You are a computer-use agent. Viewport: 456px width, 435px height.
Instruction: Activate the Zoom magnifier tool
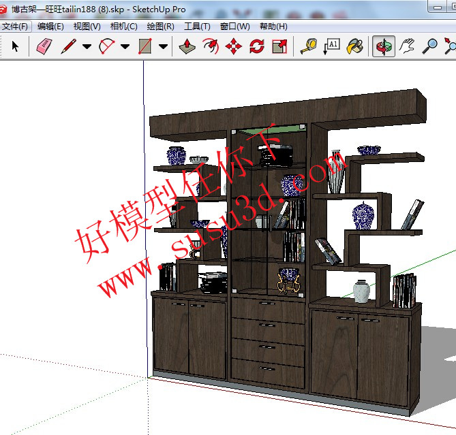(429, 46)
